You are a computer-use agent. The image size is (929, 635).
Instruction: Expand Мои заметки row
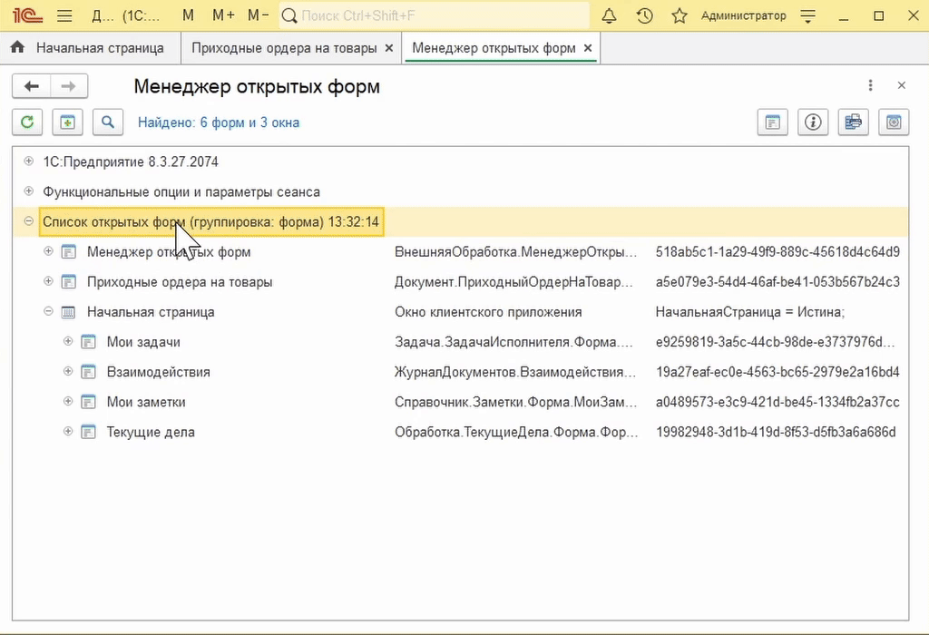pyautogui.click(x=68, y=401)
